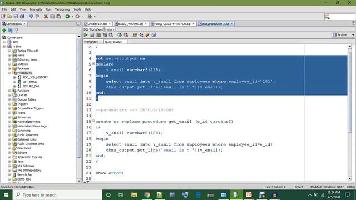Close the Untitled154.sql tab
356x200 pixels.
coord(110,24)
